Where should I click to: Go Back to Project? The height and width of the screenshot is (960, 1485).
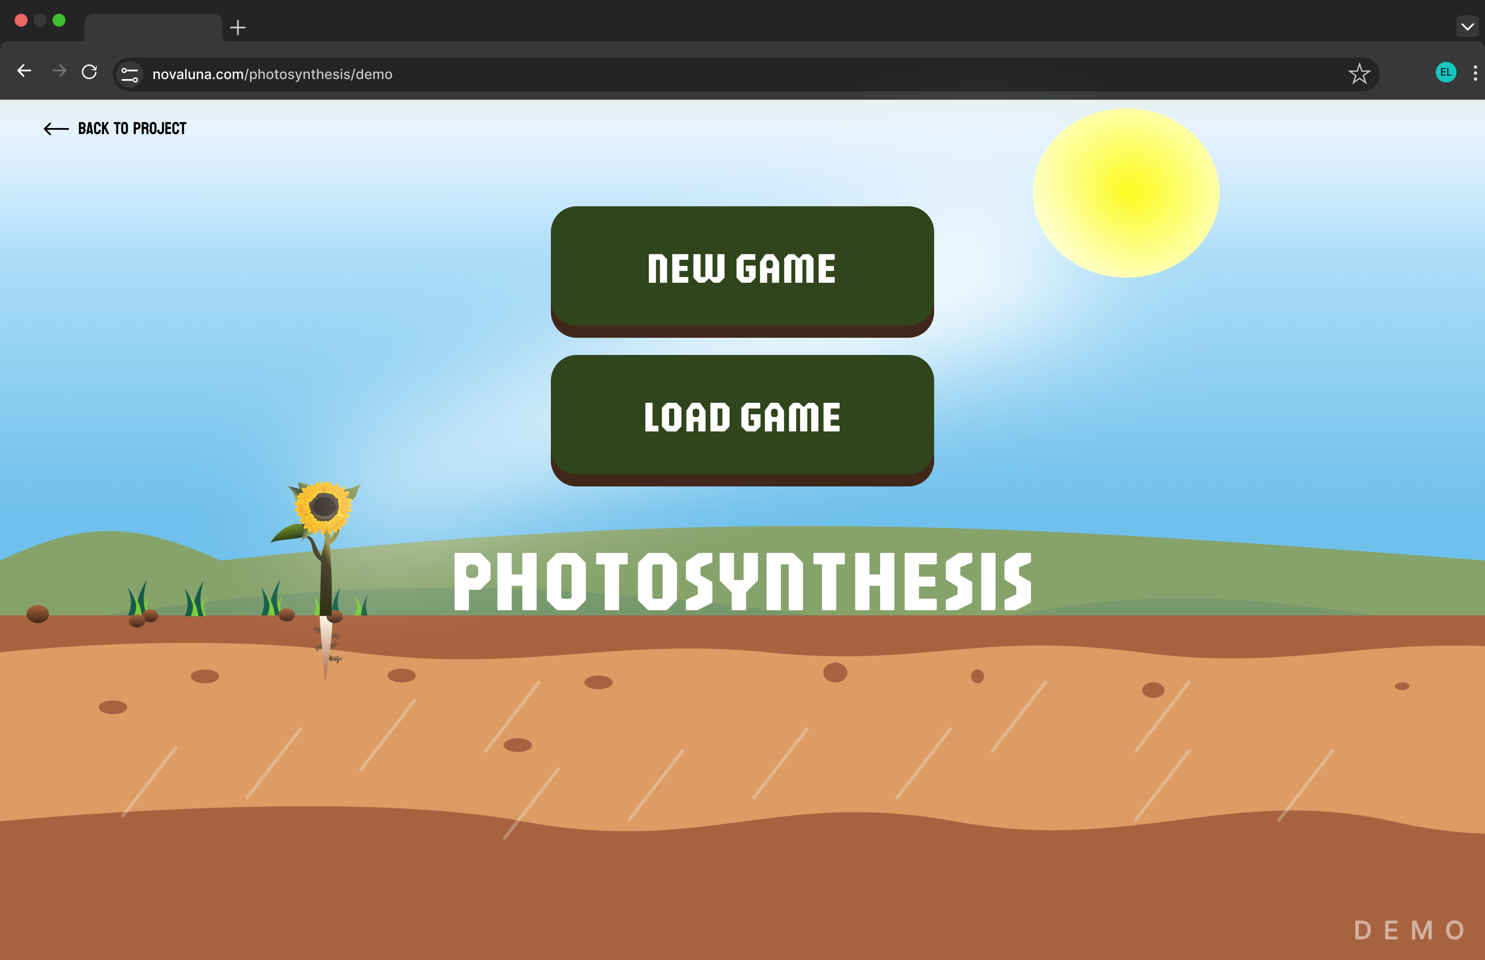(115, 128)
